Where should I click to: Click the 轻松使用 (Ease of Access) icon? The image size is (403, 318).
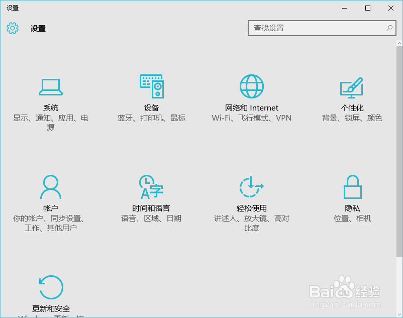tap(251, 187)
